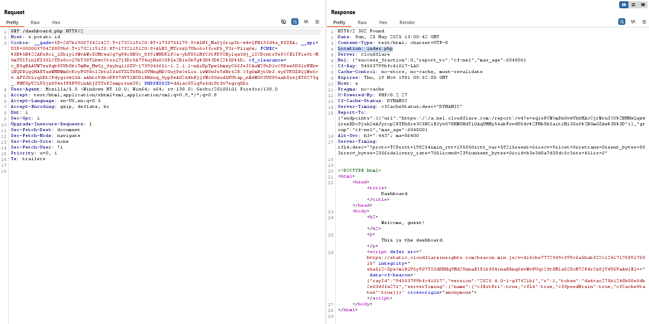Show newline characters in Response panel
The image size is (649, 324).
pos(633,22)
